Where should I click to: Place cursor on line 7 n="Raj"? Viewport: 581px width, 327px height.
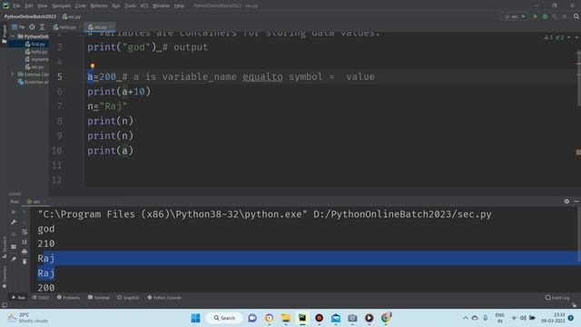(x=107, y=106)
